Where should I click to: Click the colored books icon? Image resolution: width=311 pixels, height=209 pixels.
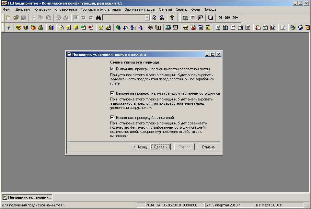point(51,27)
